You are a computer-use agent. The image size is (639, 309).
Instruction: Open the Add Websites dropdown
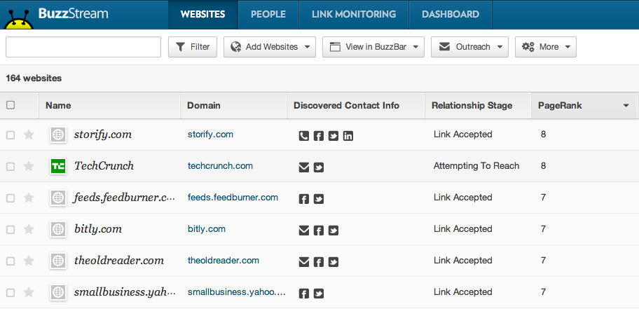click(270, 47)
